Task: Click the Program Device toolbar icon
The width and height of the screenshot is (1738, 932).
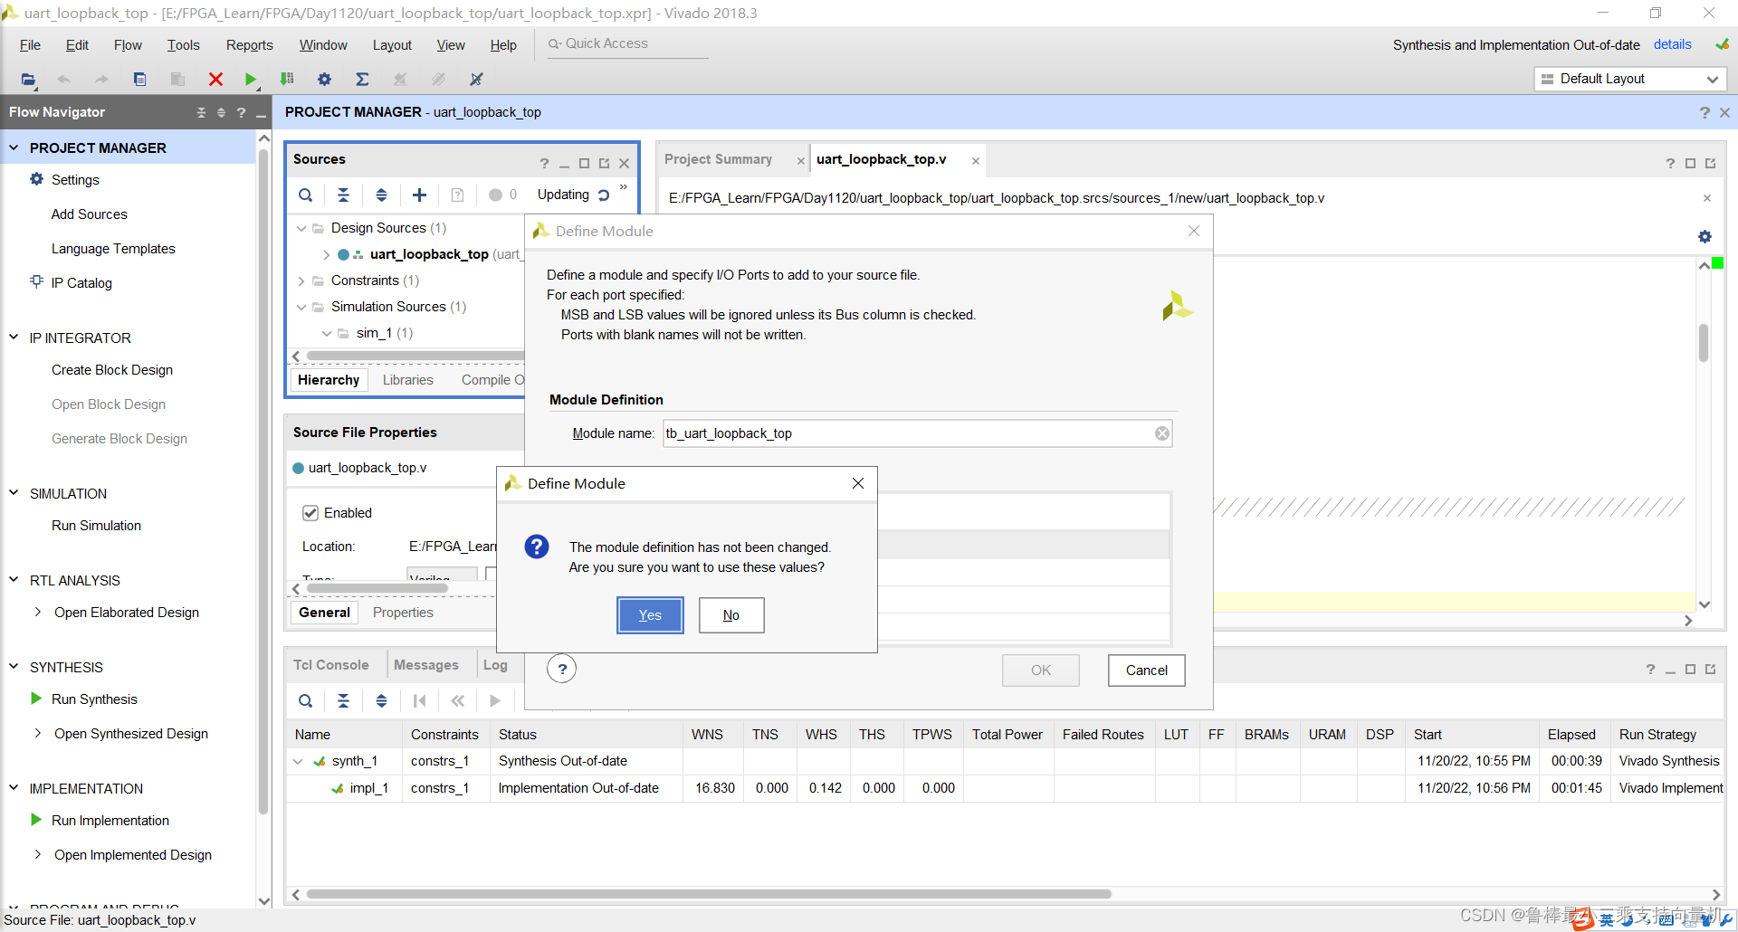Action: pos(287,80)
